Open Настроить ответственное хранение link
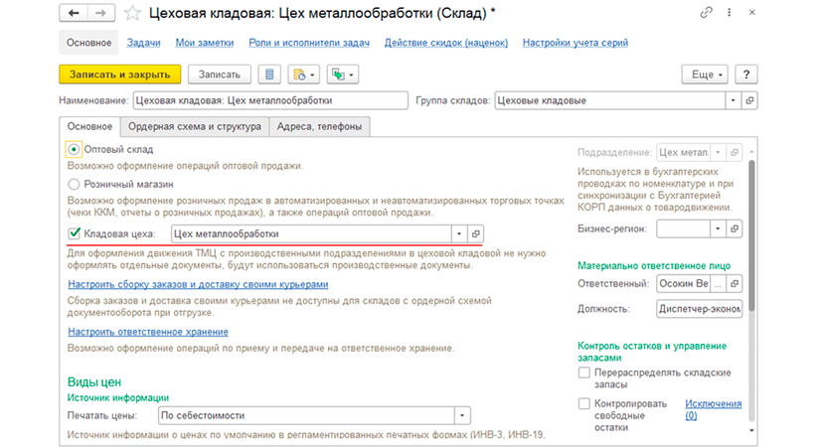The image size is (823, 447). tap(148, 332)
